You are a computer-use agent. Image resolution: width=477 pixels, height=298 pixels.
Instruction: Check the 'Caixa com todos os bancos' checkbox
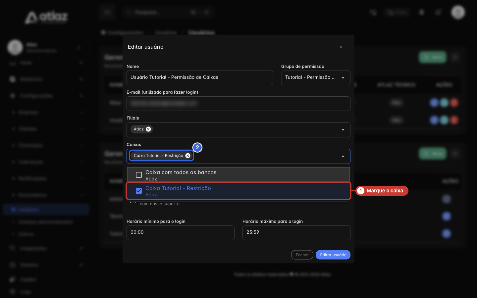(x=139, y=175)
